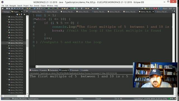Click the Writable status bar field
Viewport: 179px width, 101px height.
click(x=80, y=99)
